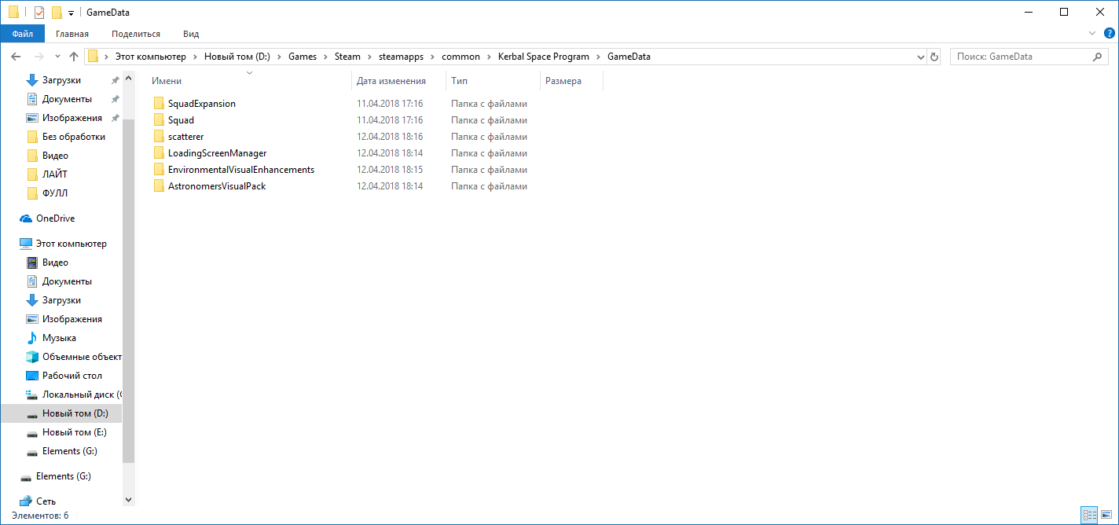This screenshot has width=1119, height=525.
Task: Open Музыка under Этот компьютер
Action: pyautogui.click(x=59, y=338)
